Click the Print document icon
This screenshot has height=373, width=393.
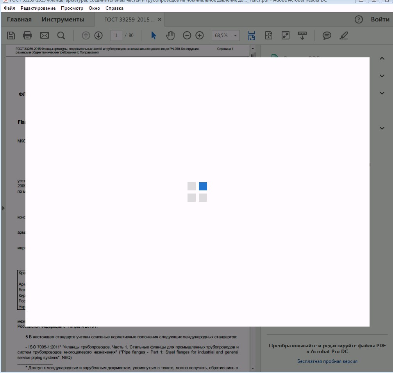click(x=27, y=36)
